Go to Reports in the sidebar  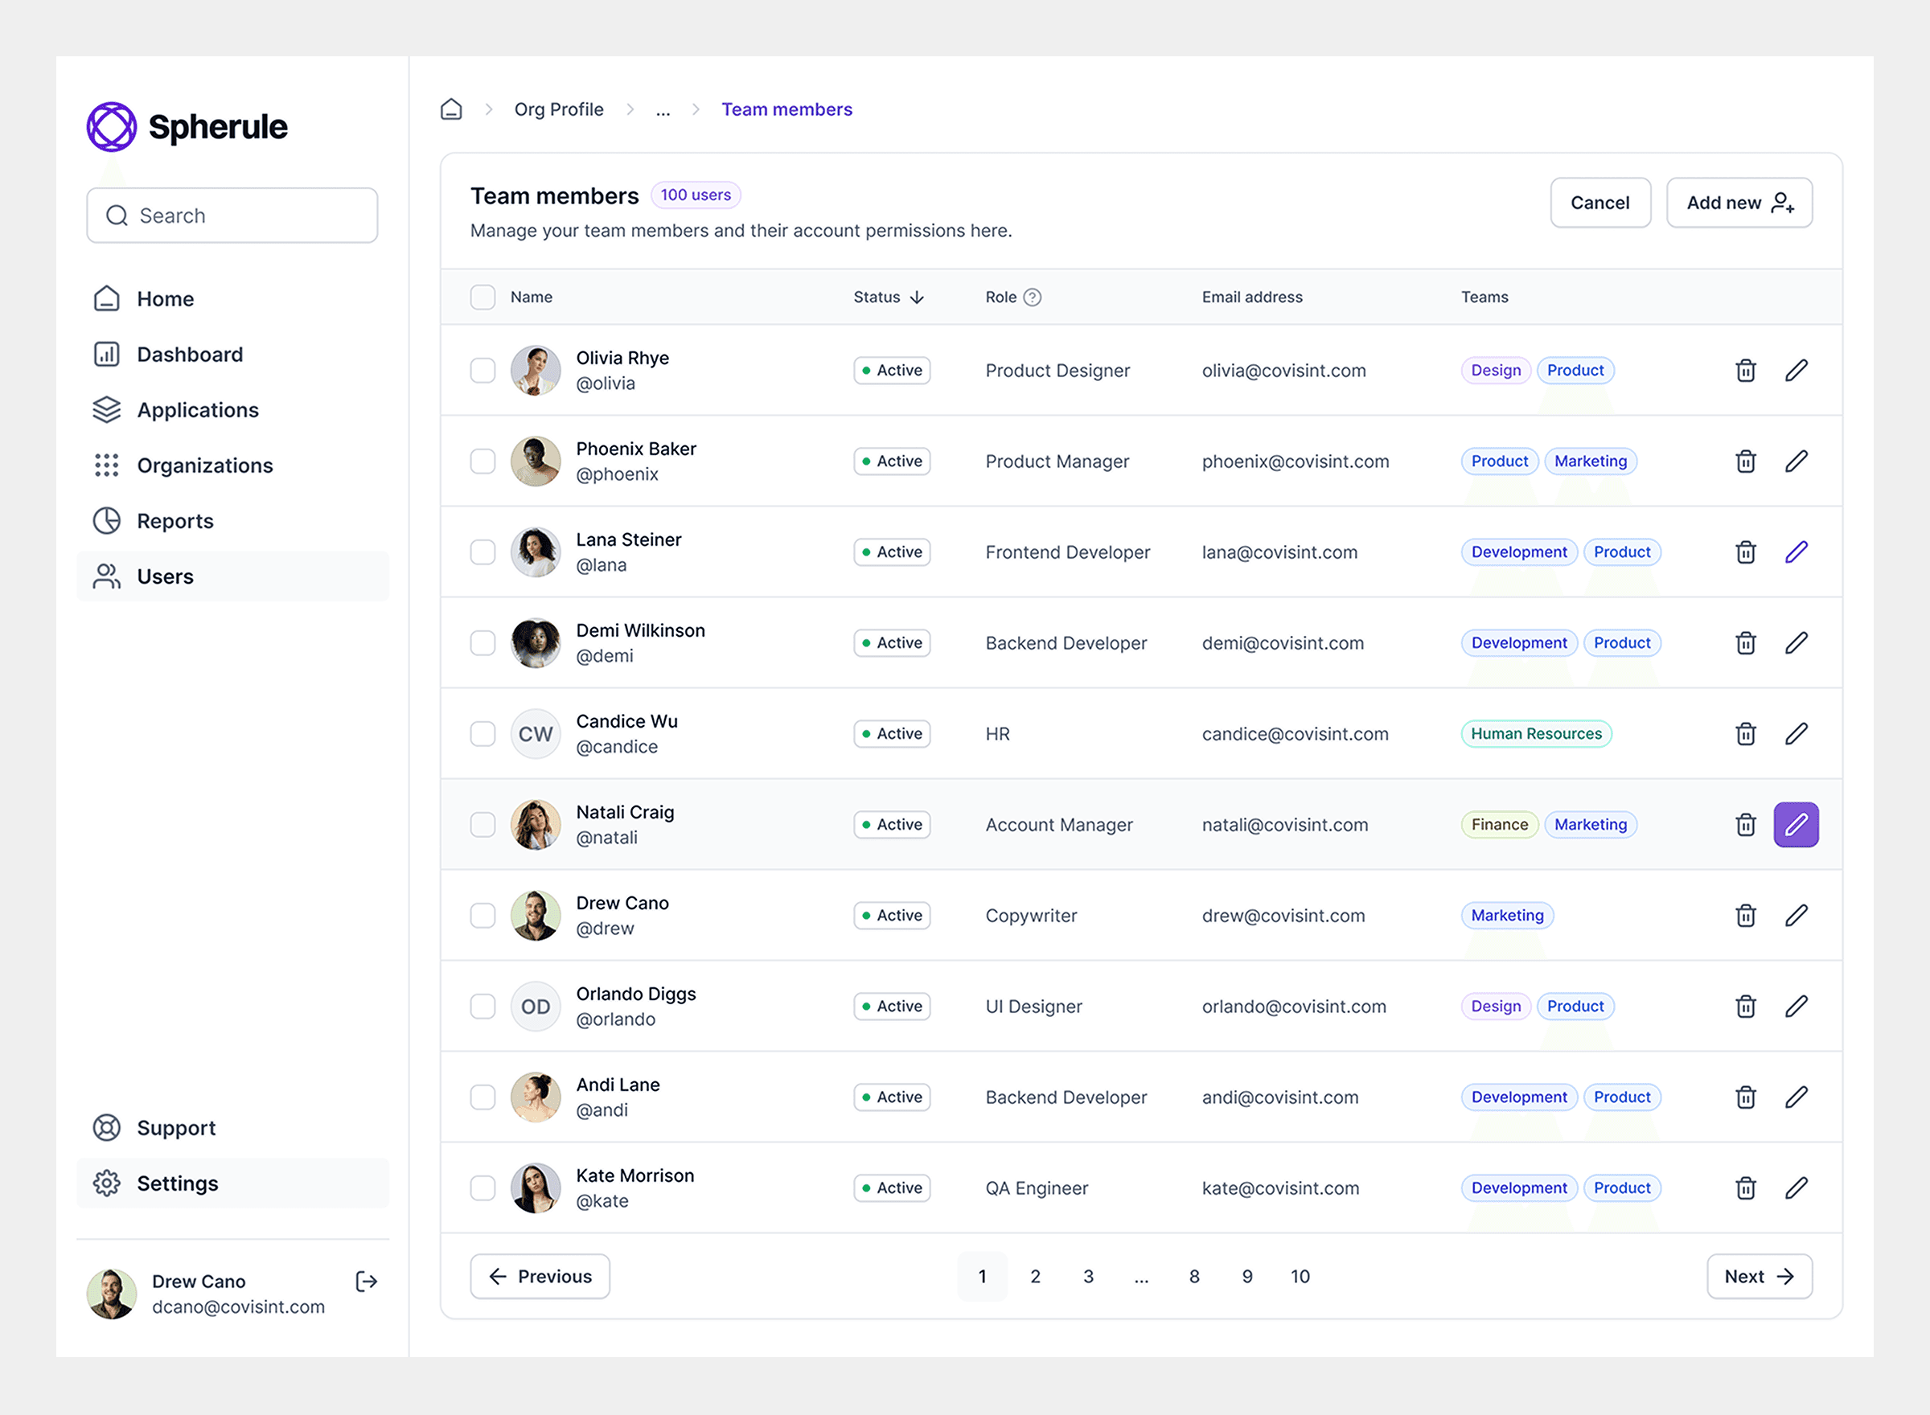click(x=175, y=521)
